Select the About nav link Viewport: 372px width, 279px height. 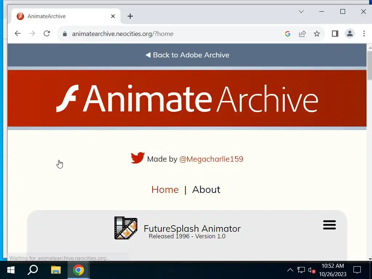206,190
